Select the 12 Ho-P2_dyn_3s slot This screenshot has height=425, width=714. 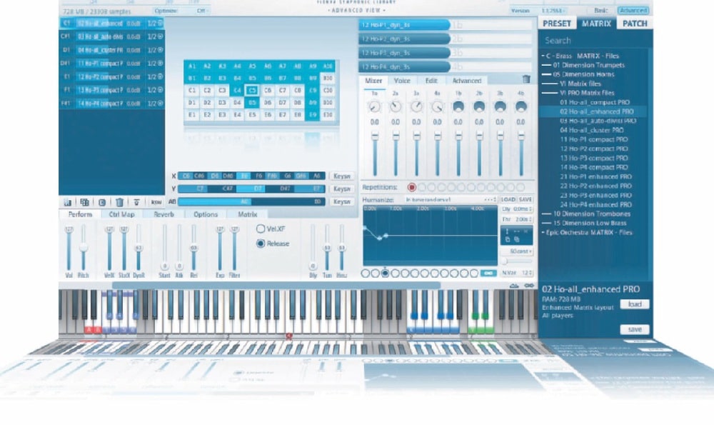click(x=404, y=39)
